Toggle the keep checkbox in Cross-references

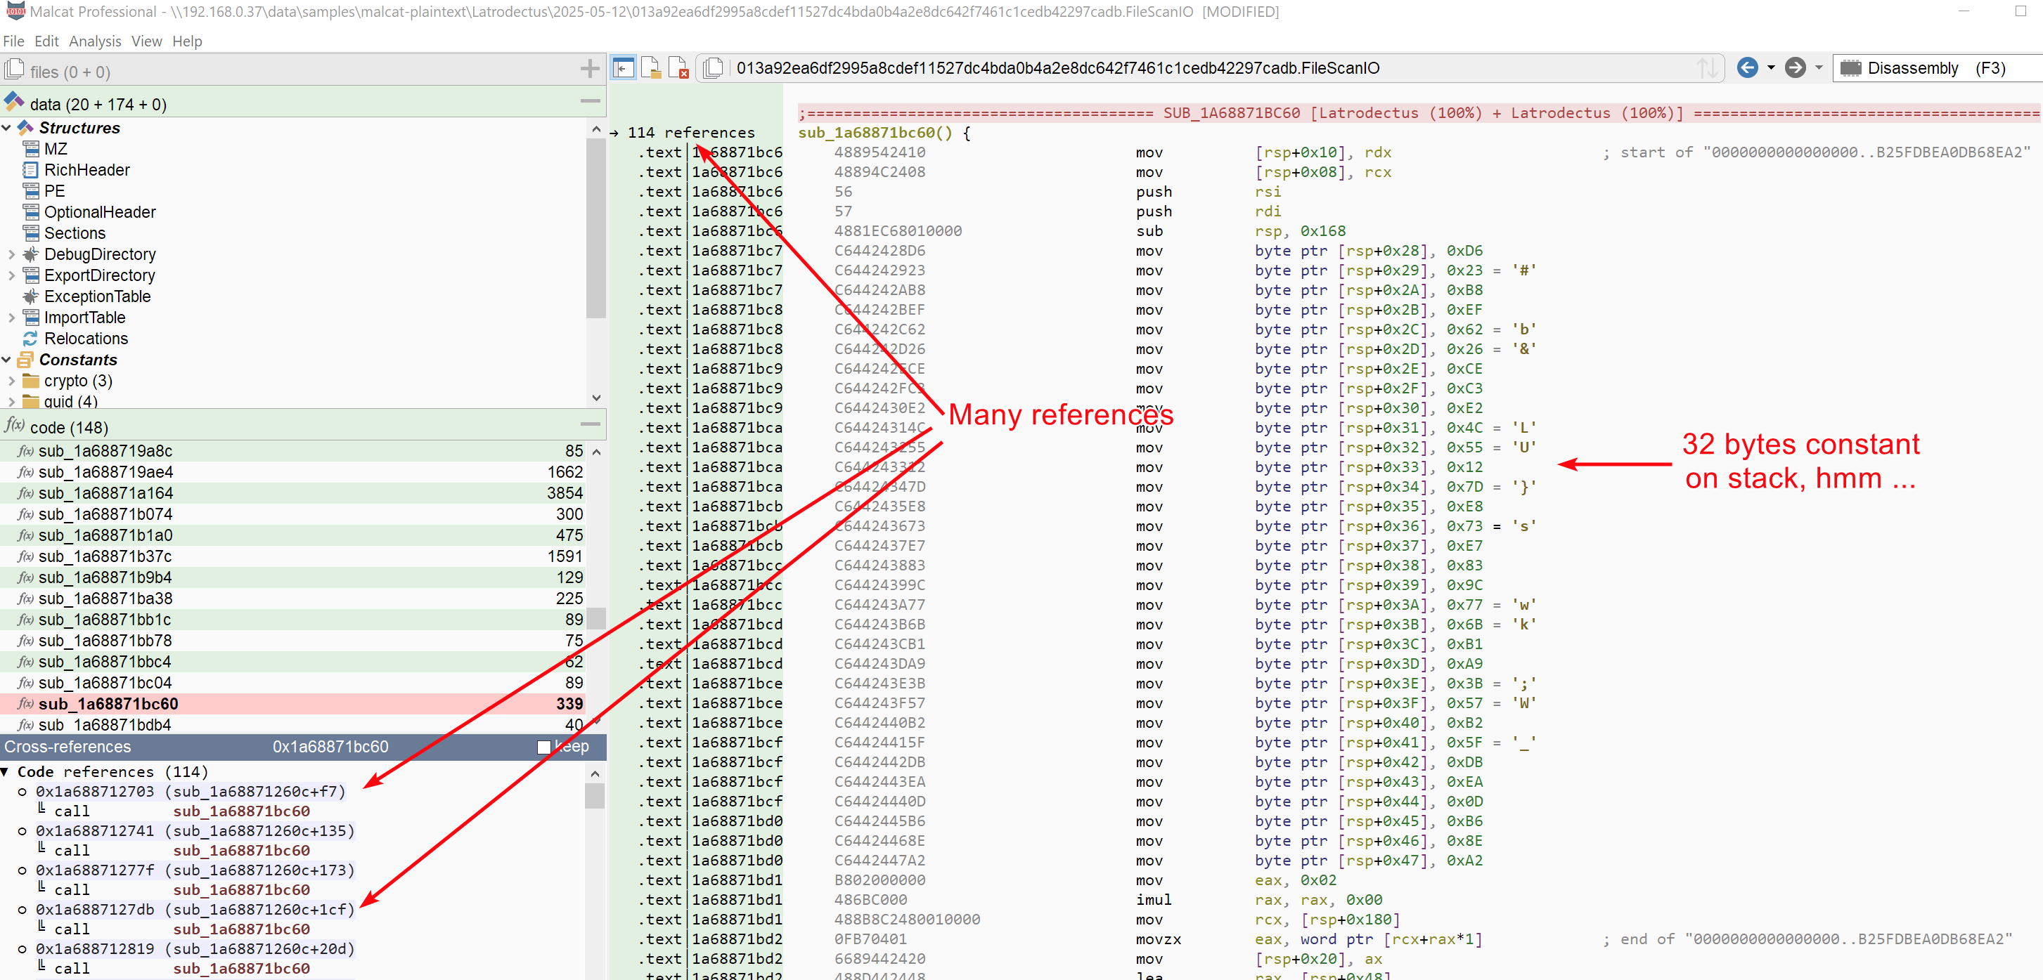click(543, 747)
